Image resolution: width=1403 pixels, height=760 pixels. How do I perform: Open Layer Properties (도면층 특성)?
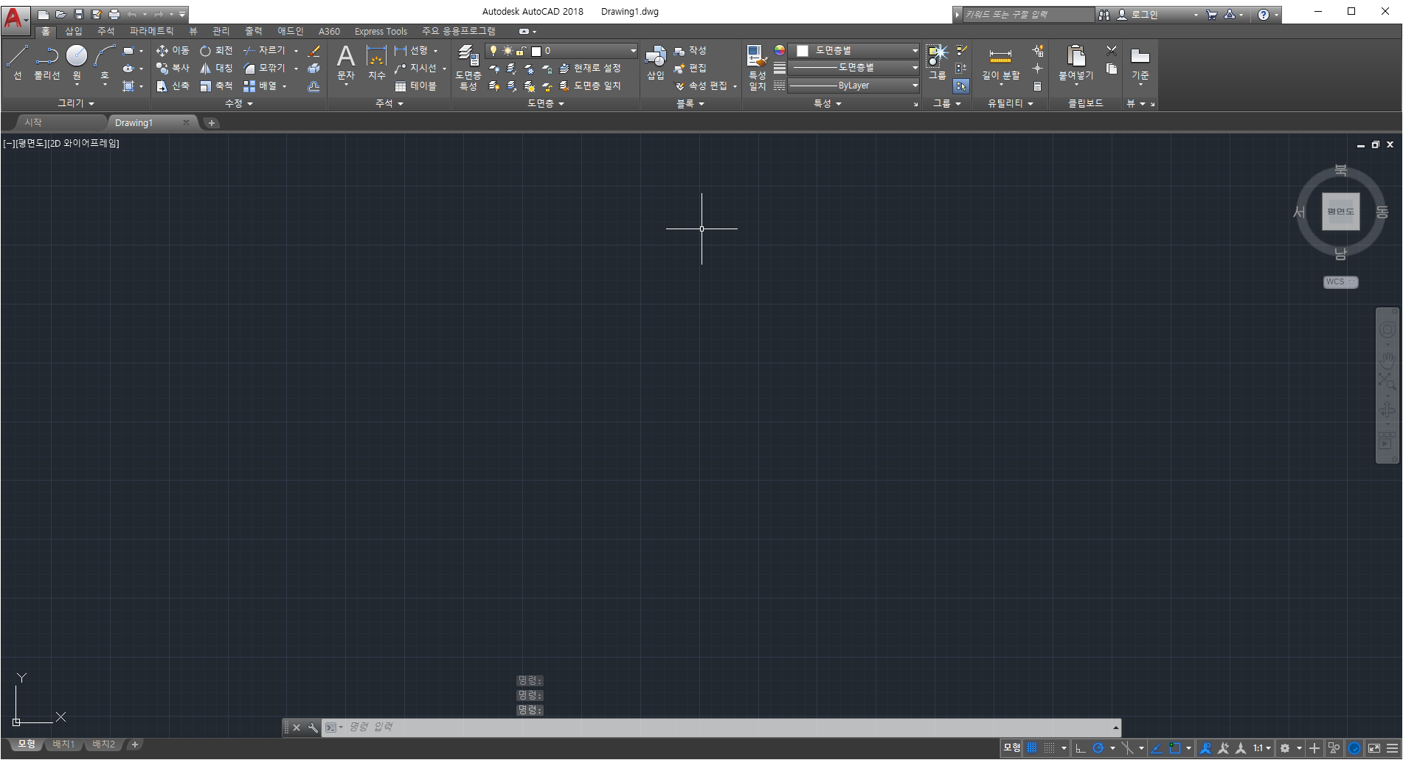point(468,66)
